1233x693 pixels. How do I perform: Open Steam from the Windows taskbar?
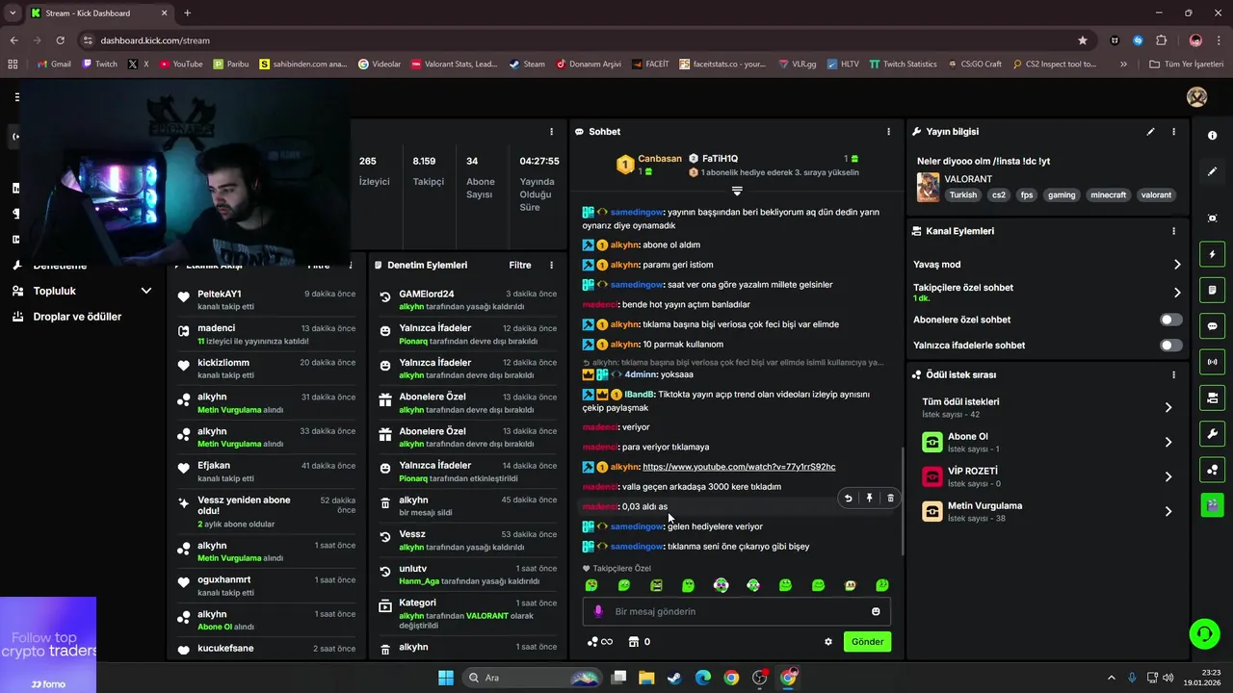[674, 678]
